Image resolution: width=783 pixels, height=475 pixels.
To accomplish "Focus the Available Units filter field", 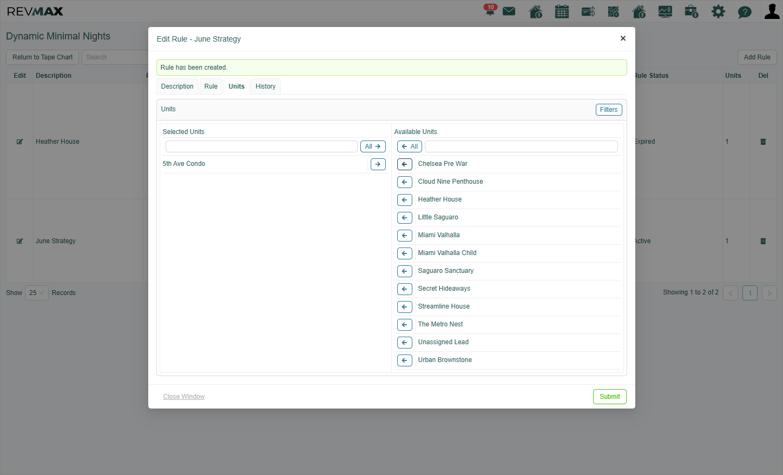I will tap(521, 146).
